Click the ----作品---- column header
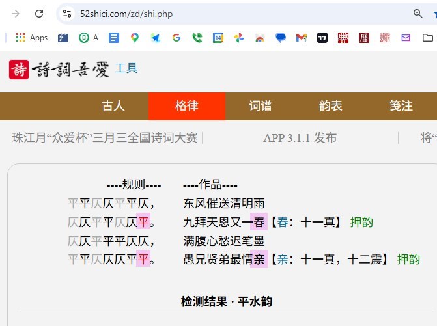Screen dimensions: 437x326 tap(210, 185)
